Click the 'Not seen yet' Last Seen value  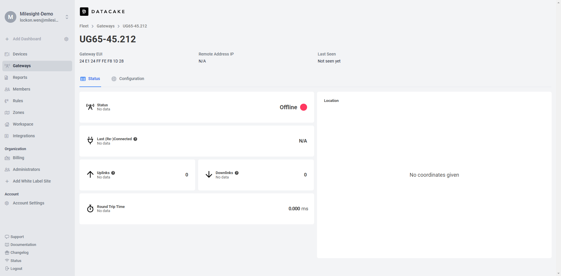tap(329, 61)
